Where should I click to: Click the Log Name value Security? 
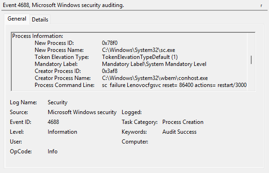coord(58,102)
